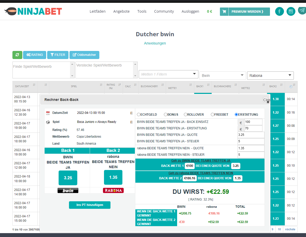
Task: Click Ins PT hinzufügen button
Action: [90, 205]
